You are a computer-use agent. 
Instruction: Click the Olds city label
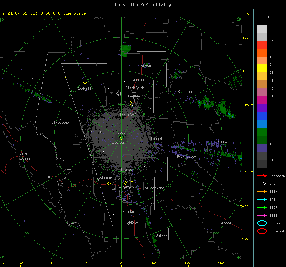[x=121, y=132]
